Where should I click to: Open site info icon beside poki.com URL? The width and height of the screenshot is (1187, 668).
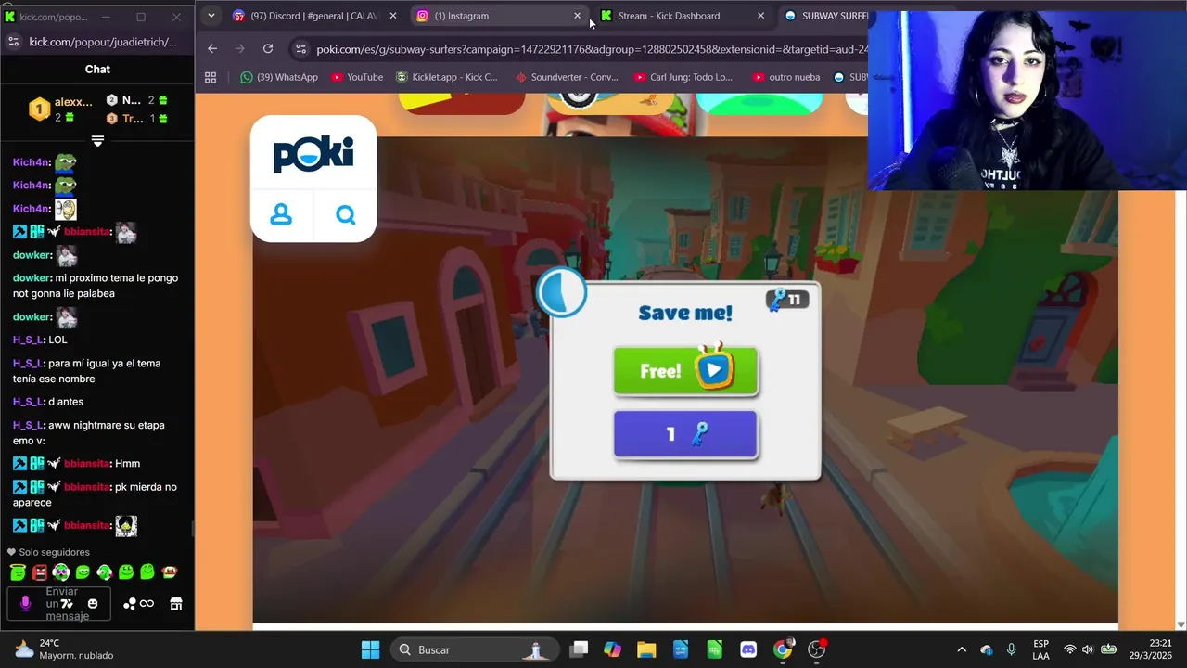coord(300,49)
